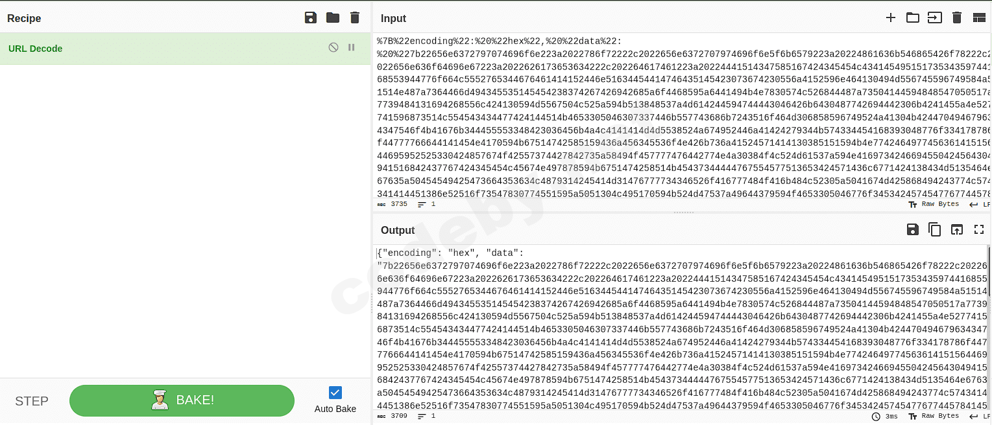This screenshot has height=425, width=992.
Task: Open output Raw Bytes character encoding selector
Action: [x=934, y=416]
